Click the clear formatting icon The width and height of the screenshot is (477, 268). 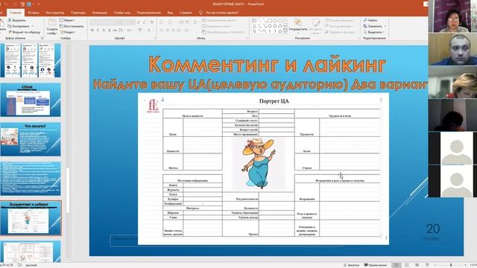click(152, 22)
